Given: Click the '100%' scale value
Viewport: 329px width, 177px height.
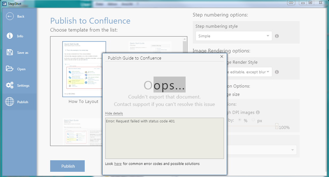Looking at the screenshot, I should 284,128.
